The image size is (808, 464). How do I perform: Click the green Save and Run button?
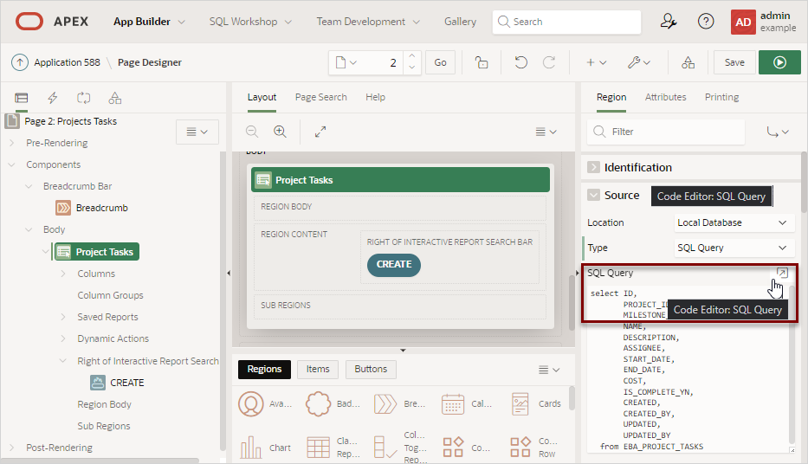pos(779,62)
